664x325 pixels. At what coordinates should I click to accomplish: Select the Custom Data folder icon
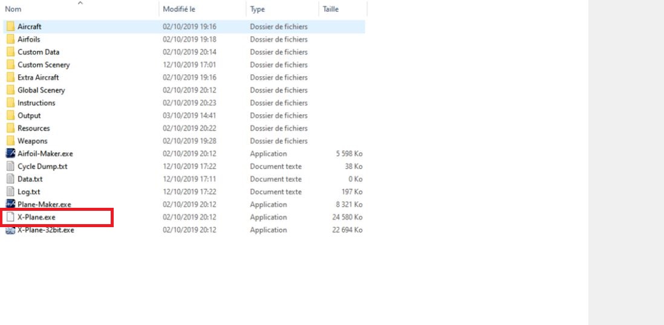tap(11, 52)
